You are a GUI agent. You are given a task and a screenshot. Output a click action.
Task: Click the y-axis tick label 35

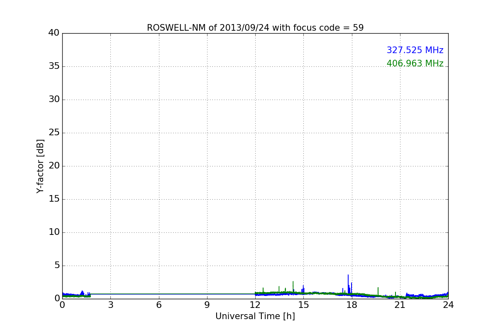(54, 66)
